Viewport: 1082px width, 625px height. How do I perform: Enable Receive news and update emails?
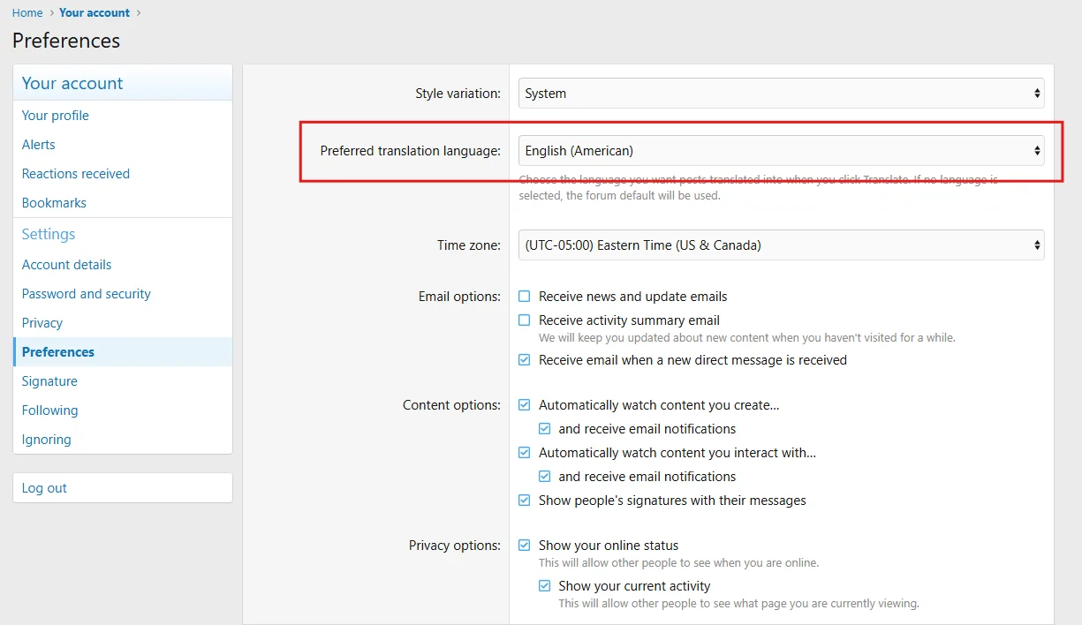point(525,297)
